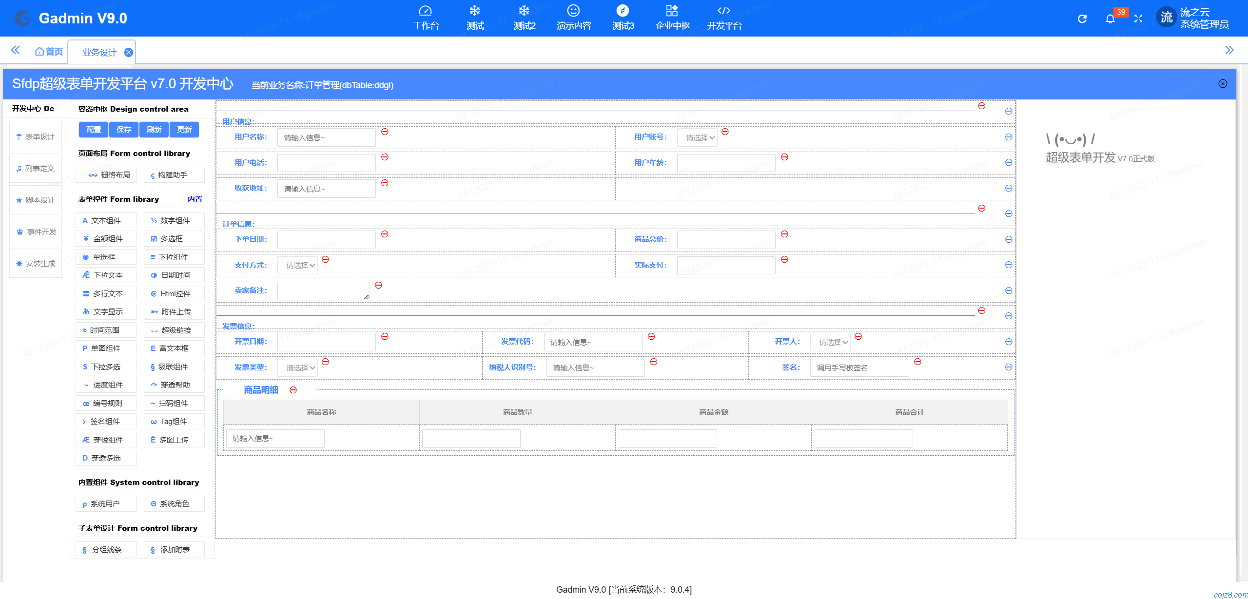Enter fullscreen using the expand icon
1248x599 pixels.
pyautogui.click(x=1139, y=19)
